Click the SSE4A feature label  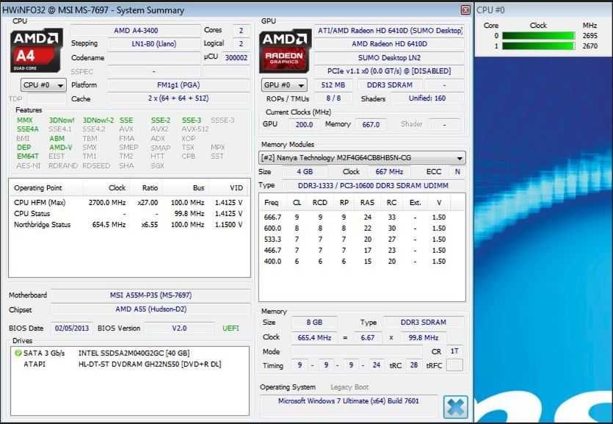tap(28, 129)
